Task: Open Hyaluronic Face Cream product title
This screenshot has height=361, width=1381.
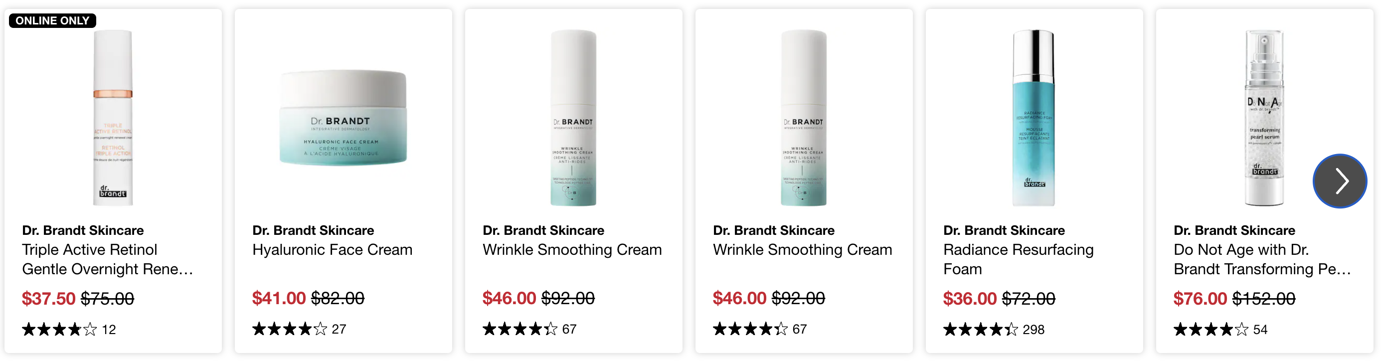Action: coord(333,249)
